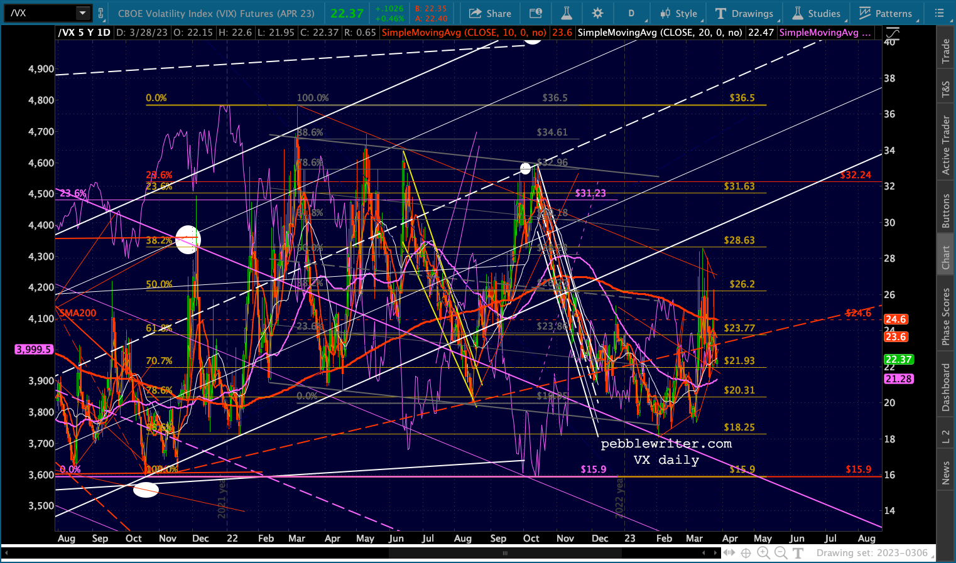
Task: Open chart settings gear icon
Action: 597,13
